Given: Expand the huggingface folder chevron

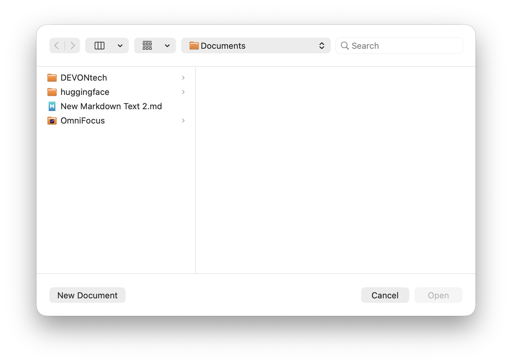Looking at the screenshot, I should pos(183,92).
